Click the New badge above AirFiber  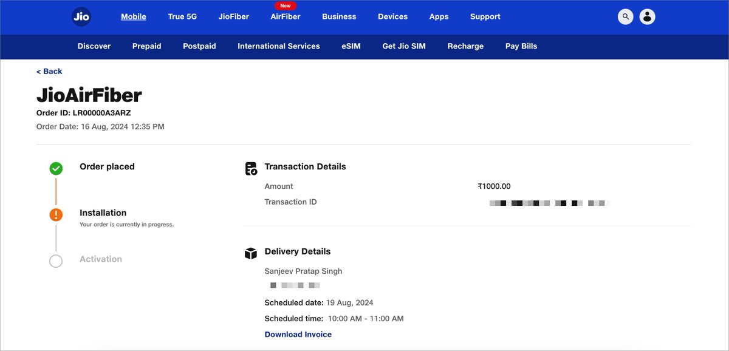click(286, 5)
